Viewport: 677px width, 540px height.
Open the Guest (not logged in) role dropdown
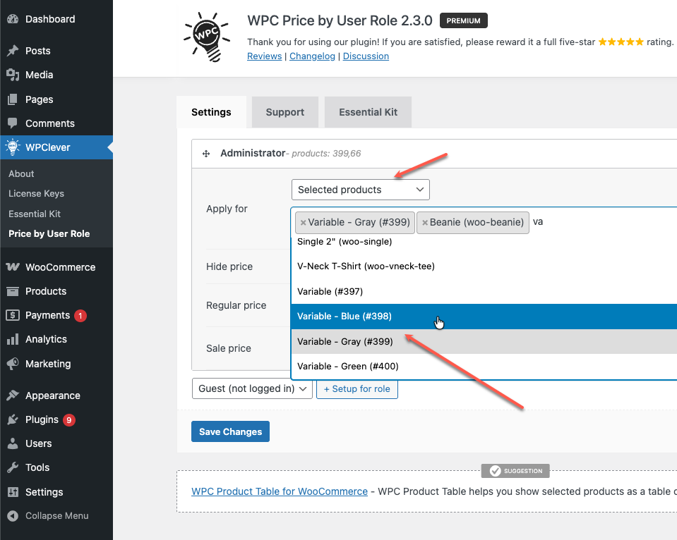pyautogui.click(x=252, y=388)
